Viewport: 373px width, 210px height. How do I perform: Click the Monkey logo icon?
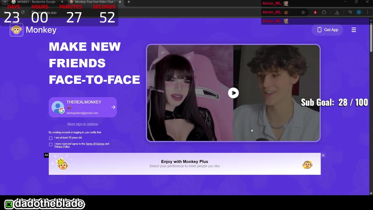(16, 30)
